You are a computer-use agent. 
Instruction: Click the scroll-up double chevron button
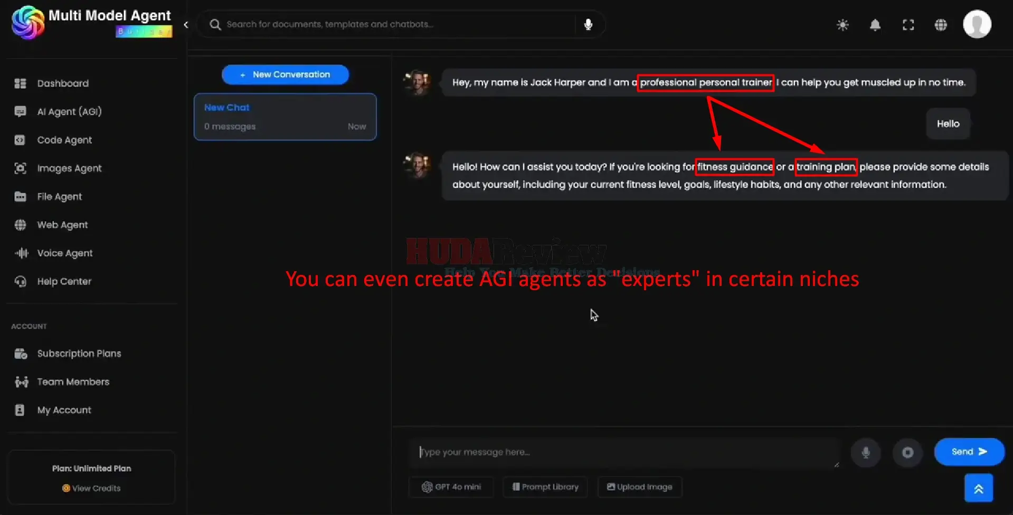click(x=979, y=488)
